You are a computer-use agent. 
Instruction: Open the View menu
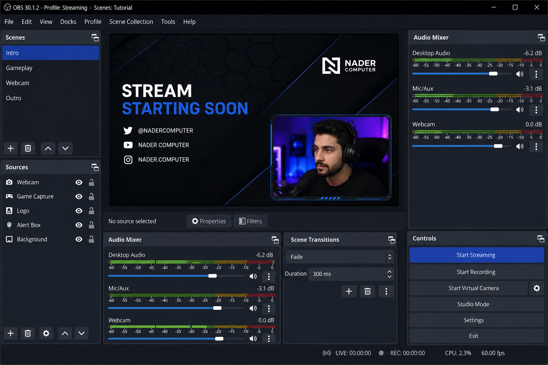[46, 22]
